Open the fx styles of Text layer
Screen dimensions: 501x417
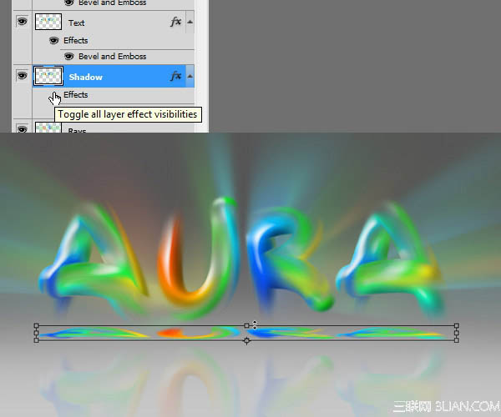176,22
